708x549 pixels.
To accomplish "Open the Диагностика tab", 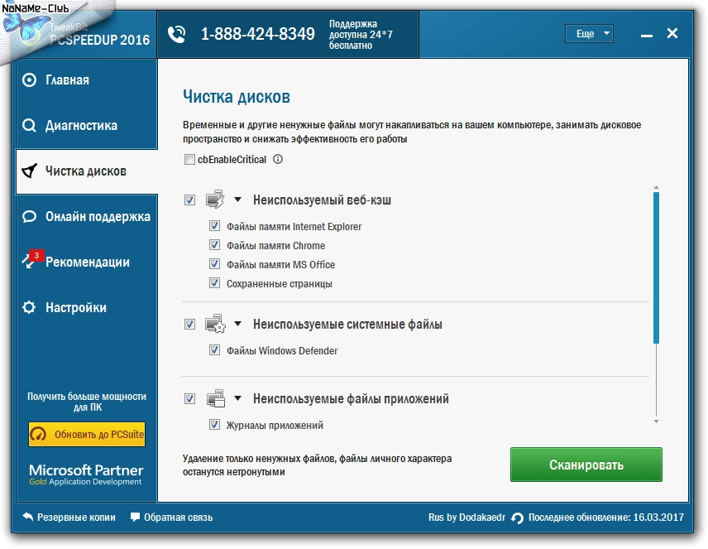I will (87, 126).
